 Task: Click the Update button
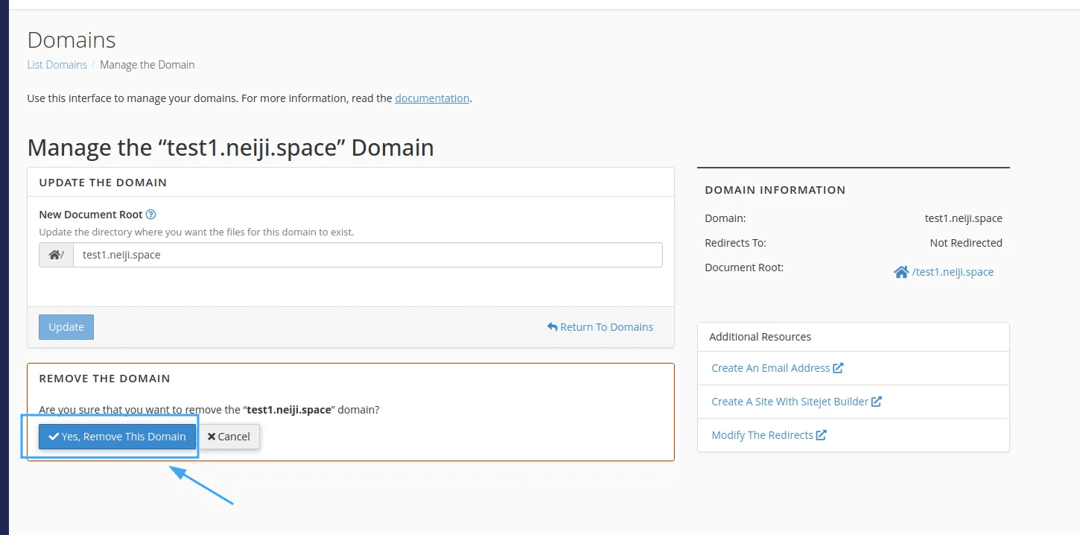tap(66, 326)
